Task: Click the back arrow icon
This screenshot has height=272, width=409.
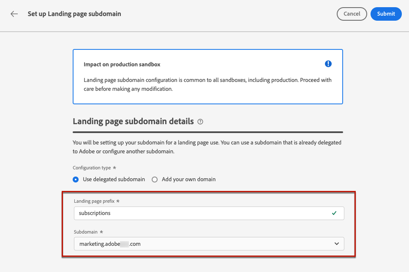Action: click(x=14, y=14)
